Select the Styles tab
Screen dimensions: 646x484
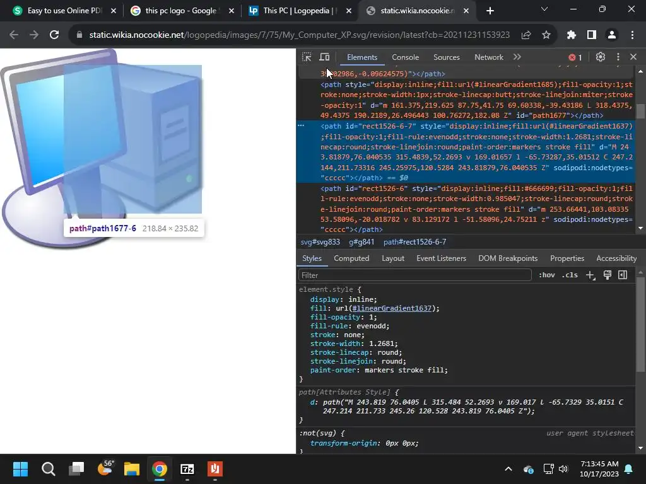click(x=312, y=258)
